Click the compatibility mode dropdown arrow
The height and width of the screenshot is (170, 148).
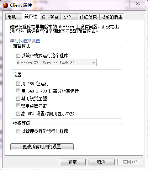(x=94, y=63)
